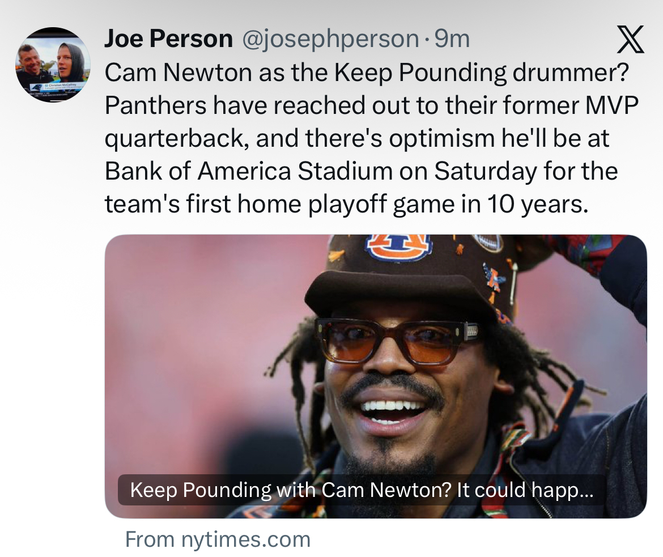
Task: Open the "From nytimes.com" source link
Action: coord(218,539)
